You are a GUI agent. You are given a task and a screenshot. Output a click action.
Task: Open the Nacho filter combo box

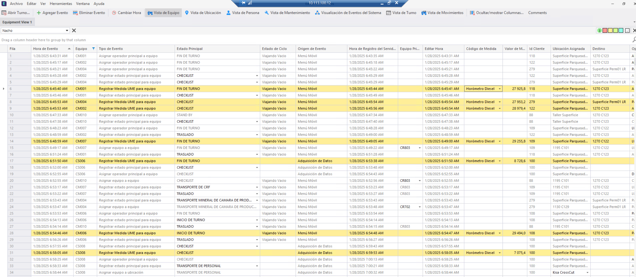click(67, 30)
